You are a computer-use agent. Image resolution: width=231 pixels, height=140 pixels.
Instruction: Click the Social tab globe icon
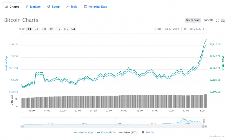(49, 7)
